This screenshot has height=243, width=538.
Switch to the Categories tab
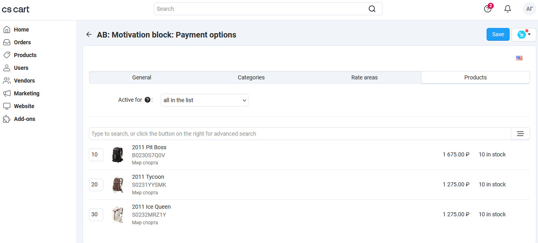(x=251, y=77)
